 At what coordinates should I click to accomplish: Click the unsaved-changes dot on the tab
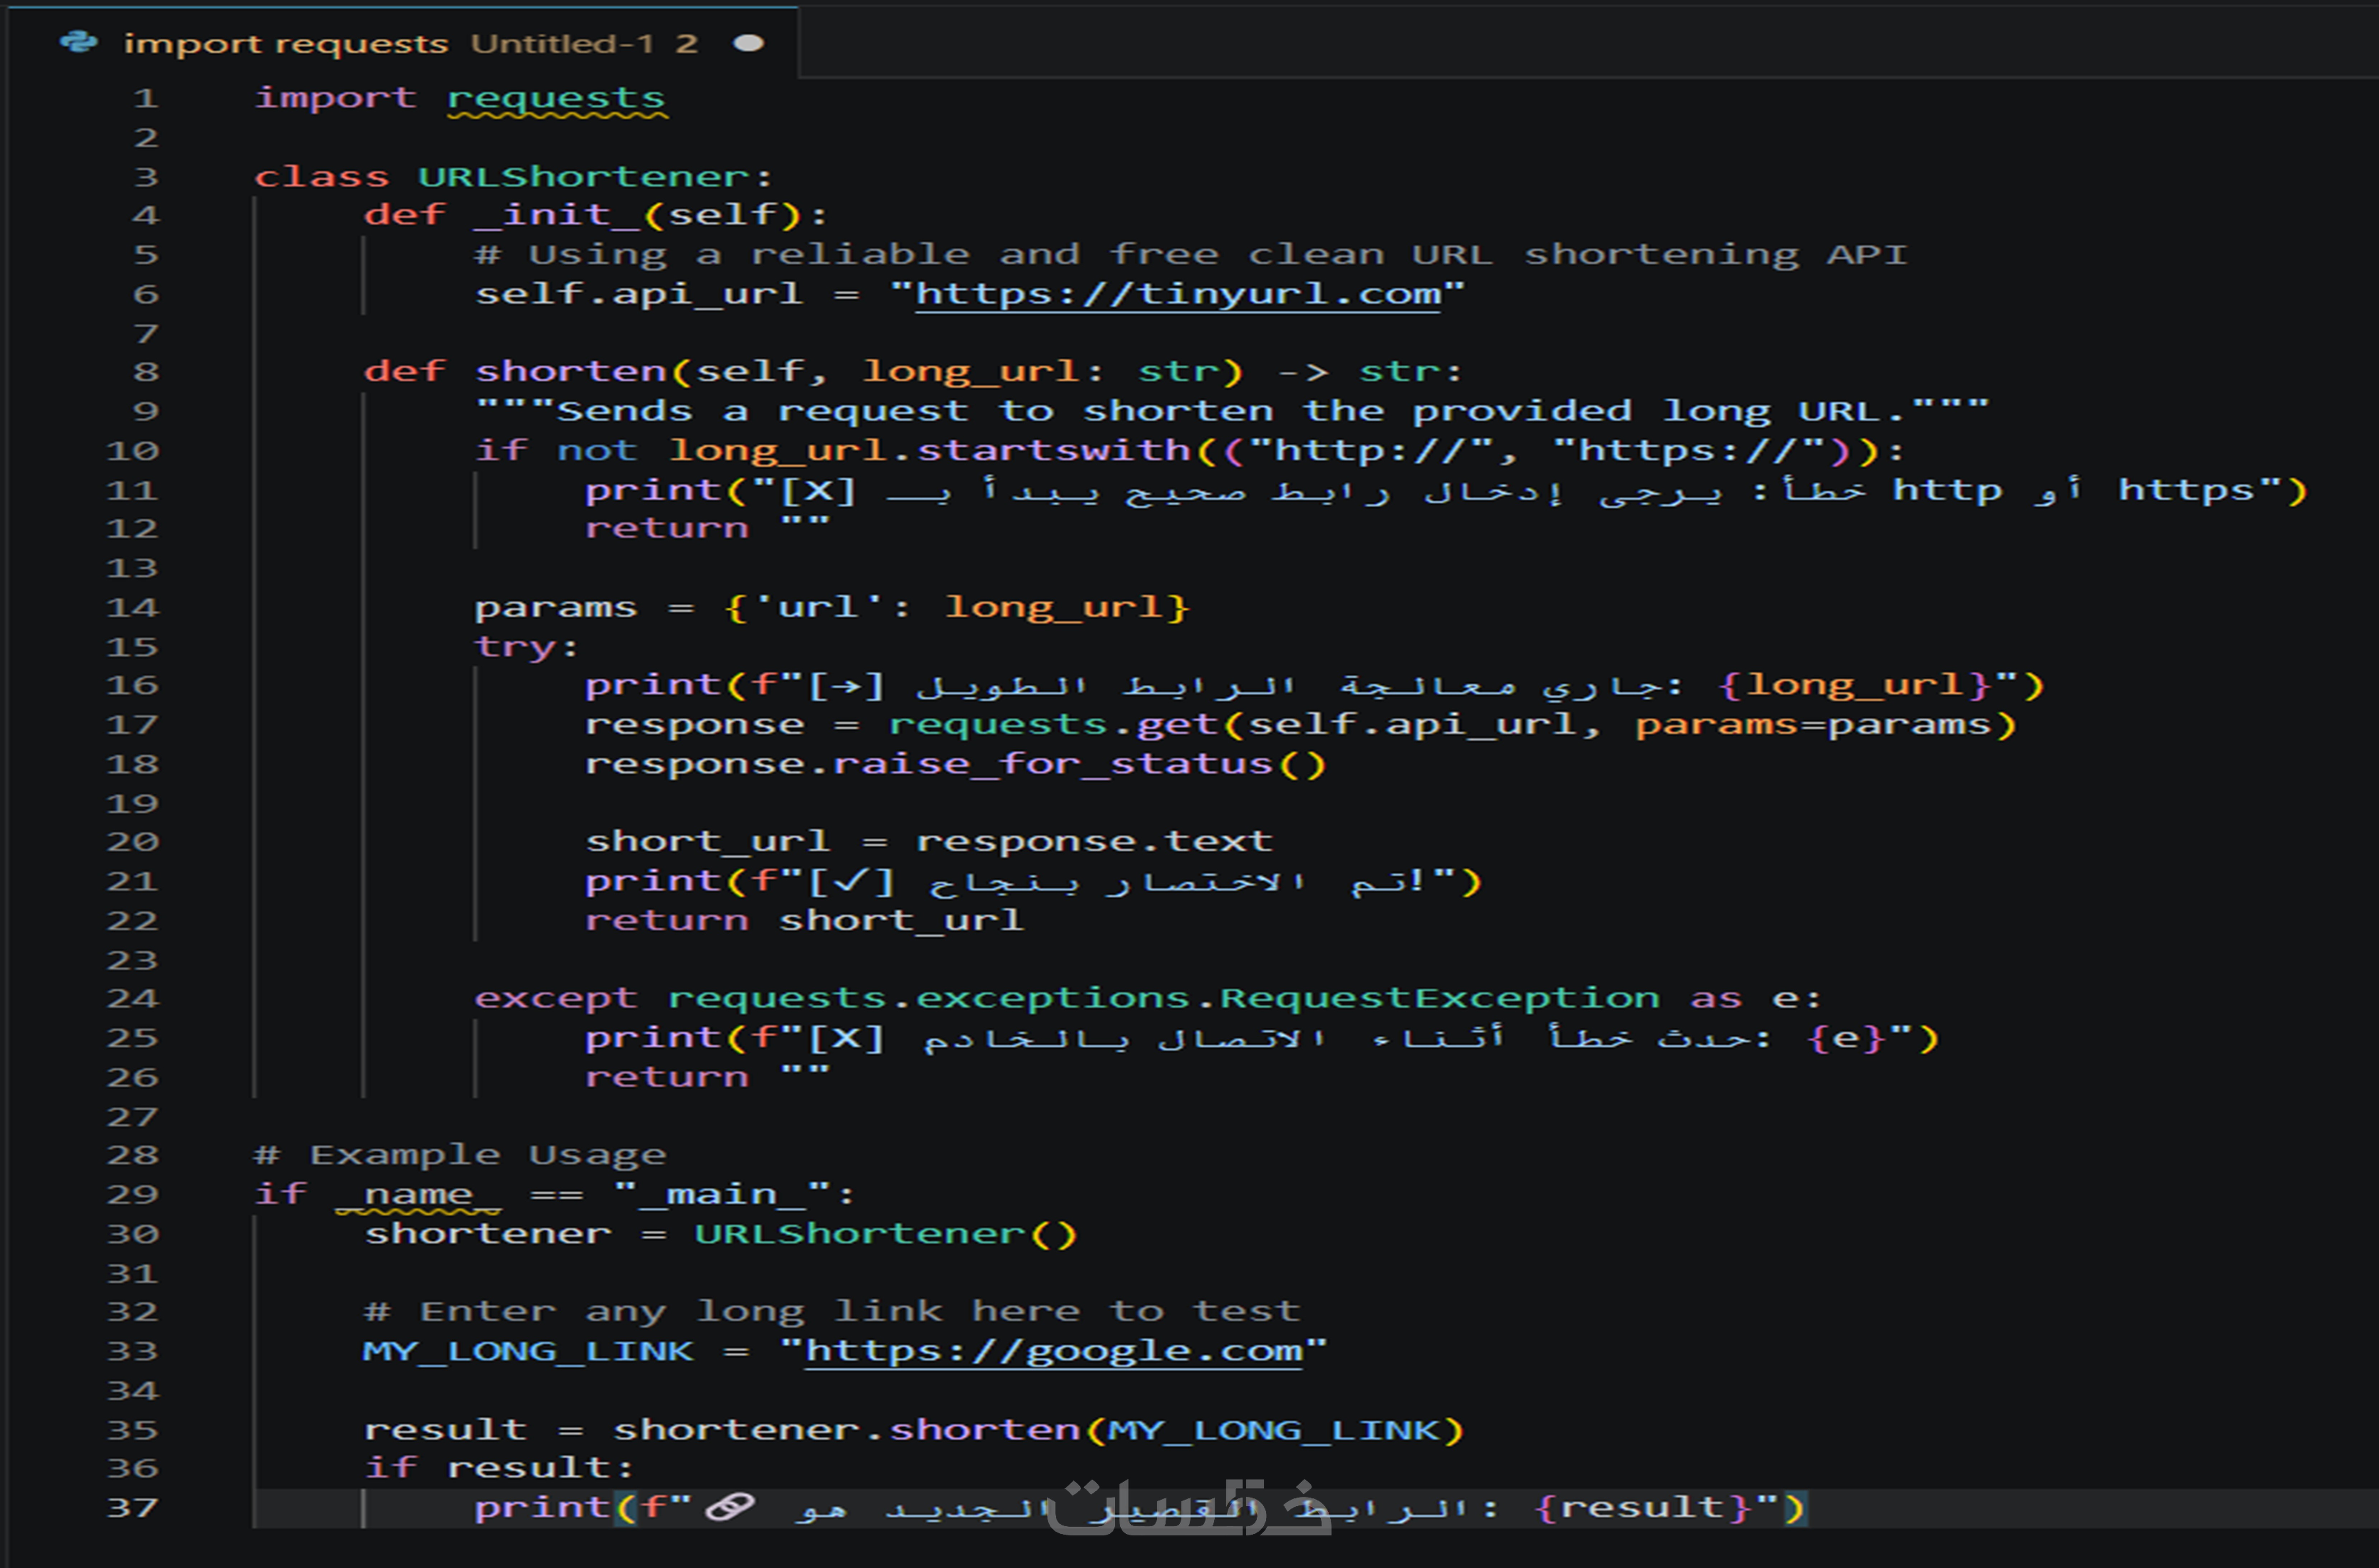coord(748,43)
